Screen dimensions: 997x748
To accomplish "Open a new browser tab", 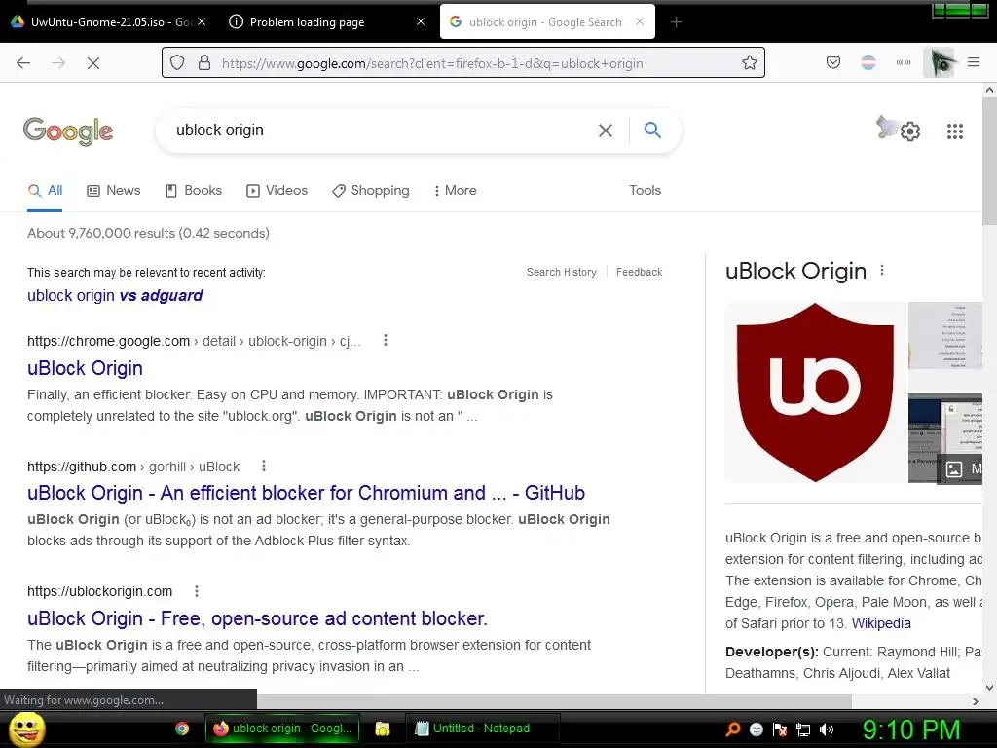I will tap(676, 22).
